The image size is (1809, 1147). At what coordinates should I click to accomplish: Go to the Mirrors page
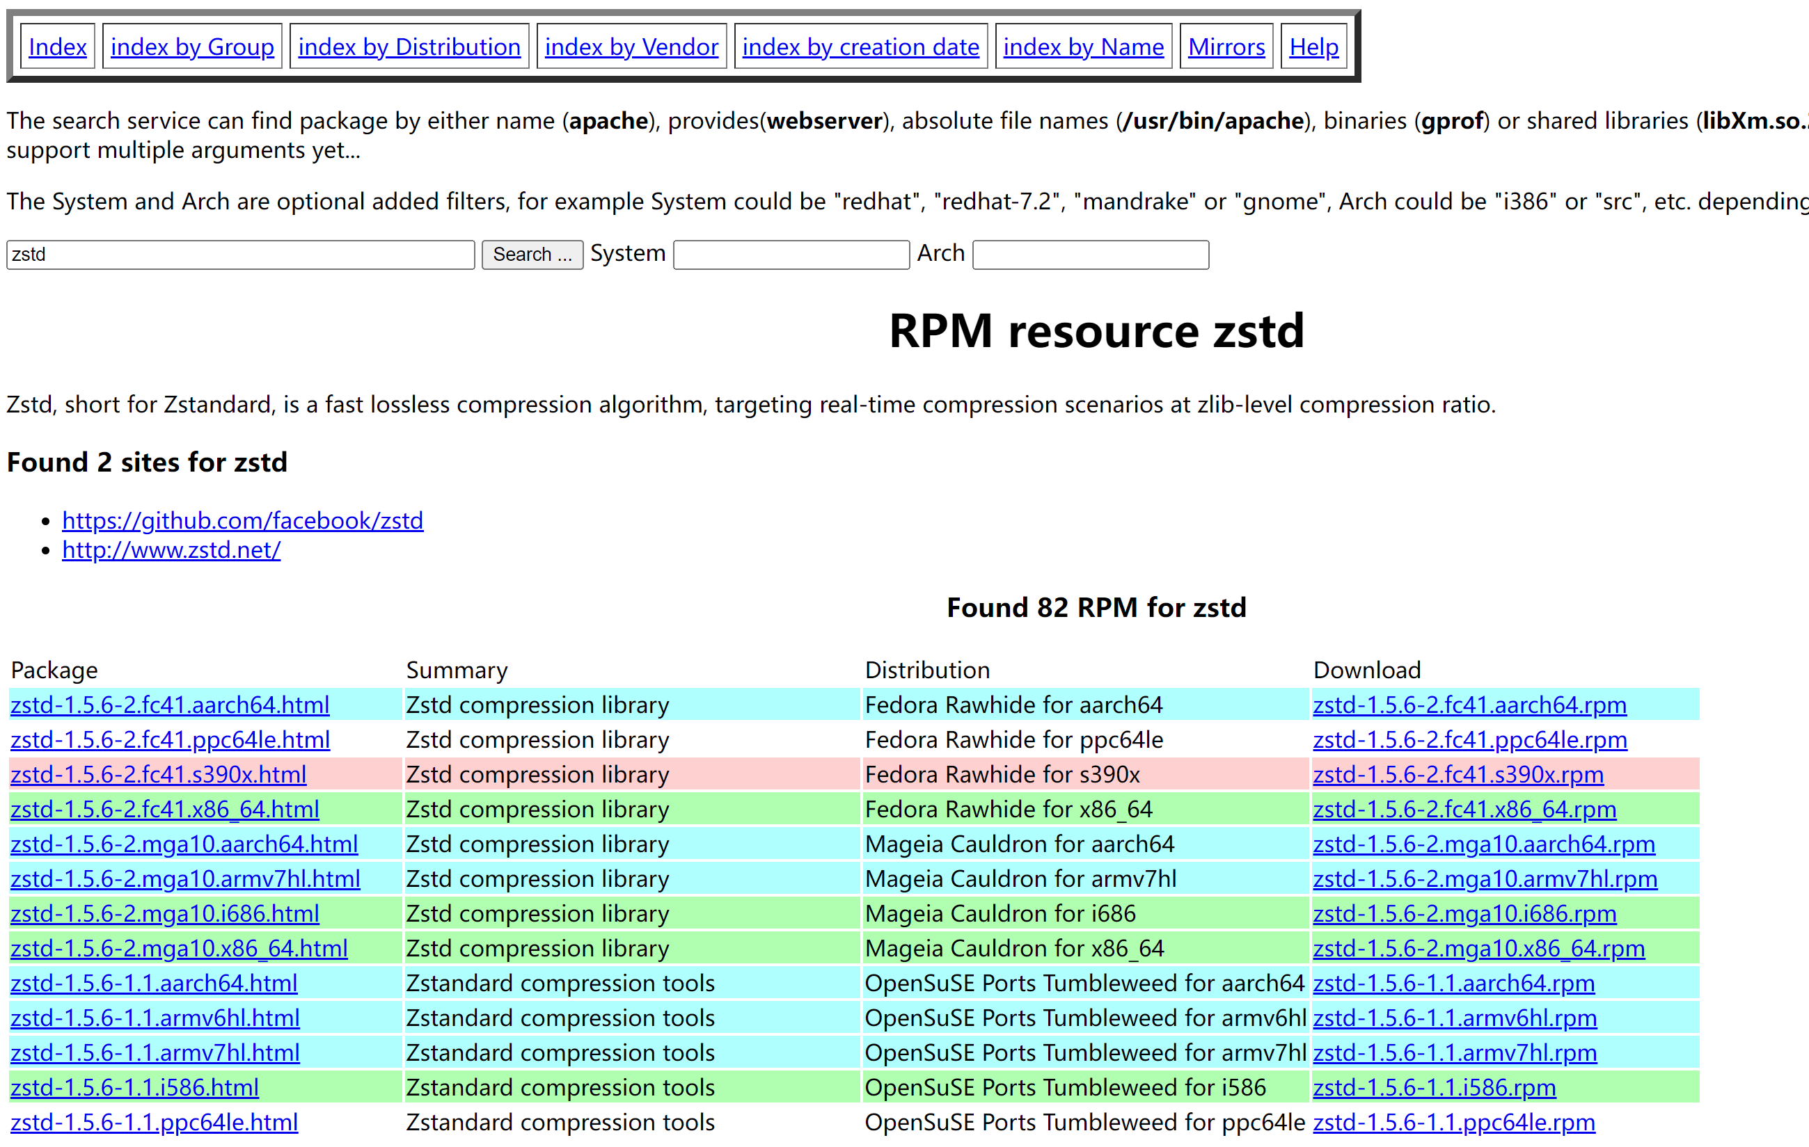(x=1227, y=47)
